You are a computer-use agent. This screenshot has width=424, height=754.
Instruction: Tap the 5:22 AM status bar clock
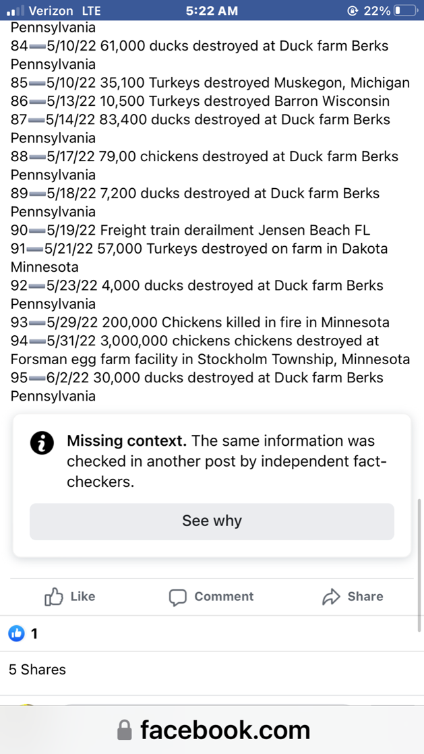tap(212, 10)
